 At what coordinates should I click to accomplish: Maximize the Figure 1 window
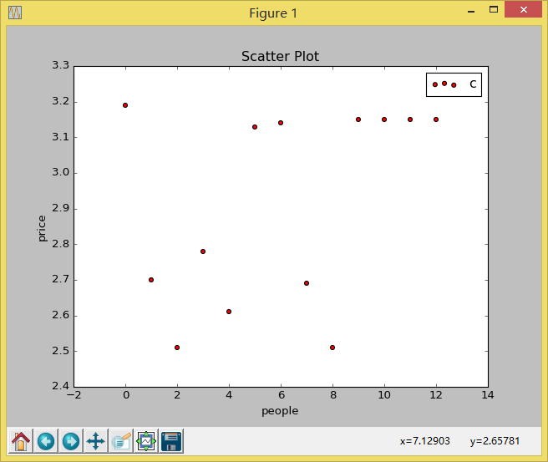(x=494, y=10)
